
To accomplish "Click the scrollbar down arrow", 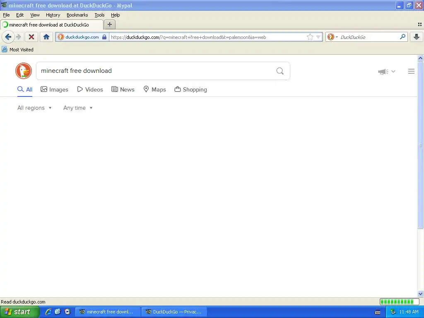I will [x=420, y=294].
